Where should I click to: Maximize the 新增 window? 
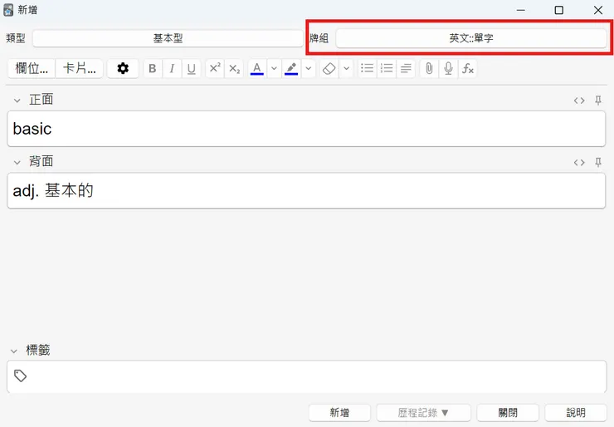(559, 10)
